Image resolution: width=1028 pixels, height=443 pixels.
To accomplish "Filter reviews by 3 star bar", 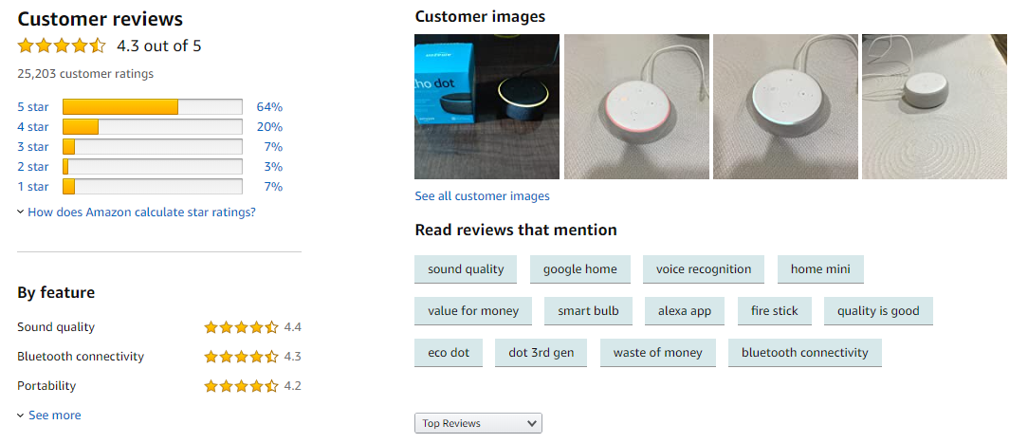I will tap(152, 147).
